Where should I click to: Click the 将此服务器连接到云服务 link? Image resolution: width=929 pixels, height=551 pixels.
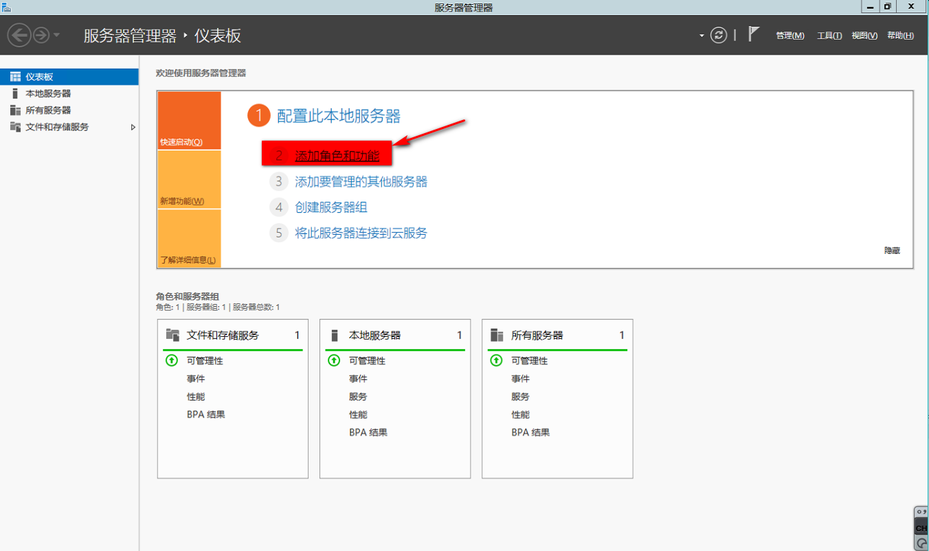point(361,233)
